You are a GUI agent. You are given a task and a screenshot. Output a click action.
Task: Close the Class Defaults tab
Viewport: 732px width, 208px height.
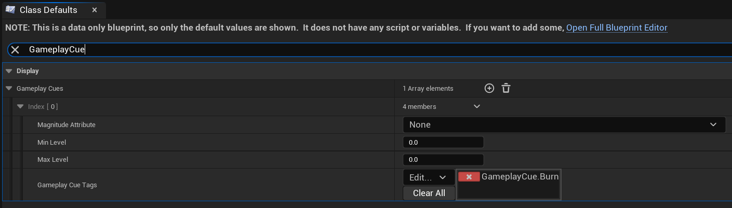(x=94, y=10)
